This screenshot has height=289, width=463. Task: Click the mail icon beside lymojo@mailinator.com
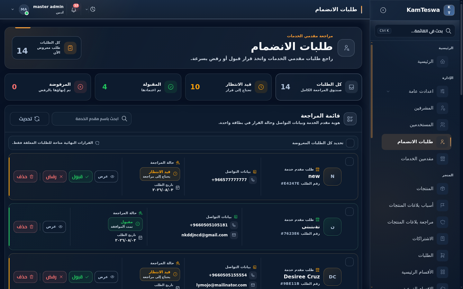click(x=253, y=285)
